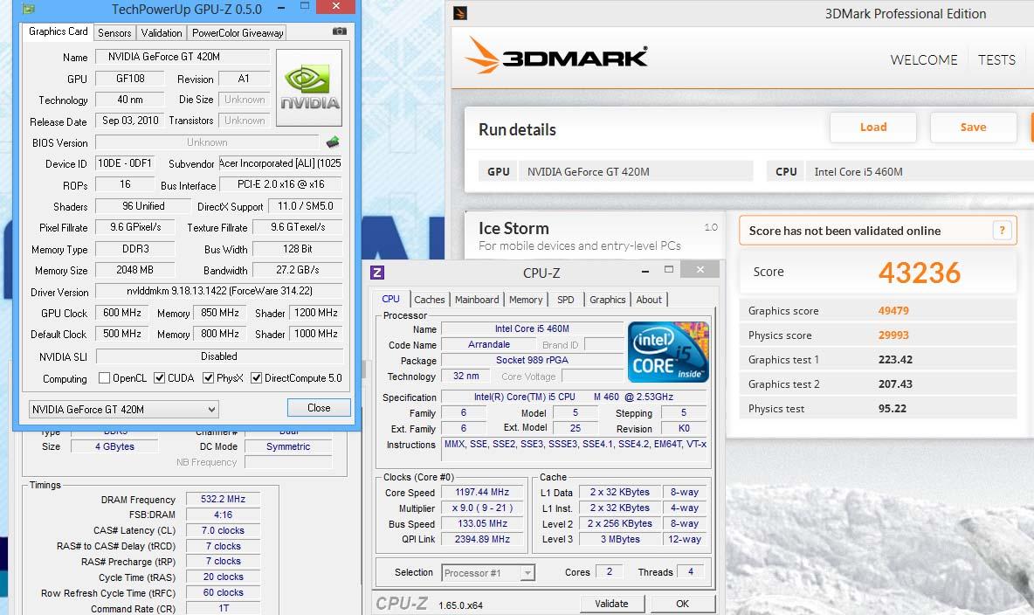Click the Driver Version field in GPU-Z
This screenshot has height=615, width=1034.
[x=219, y=291]
